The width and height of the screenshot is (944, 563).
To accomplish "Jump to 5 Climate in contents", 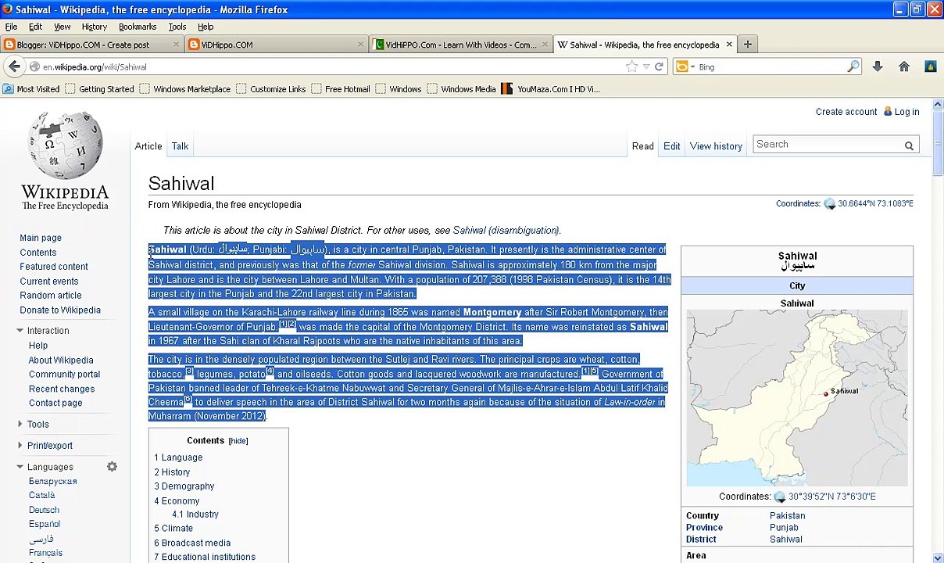I will coord(173,529).
